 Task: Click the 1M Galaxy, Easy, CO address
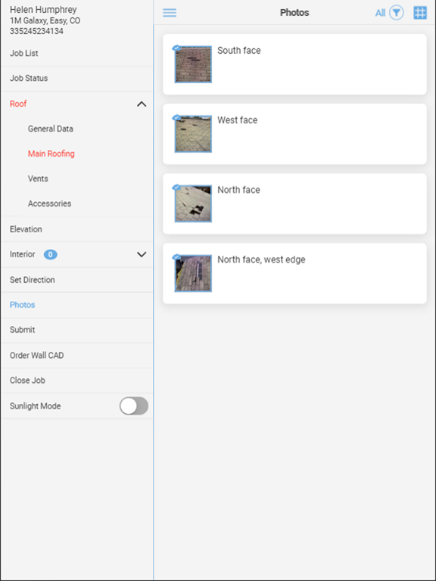(x=45, y=20)
